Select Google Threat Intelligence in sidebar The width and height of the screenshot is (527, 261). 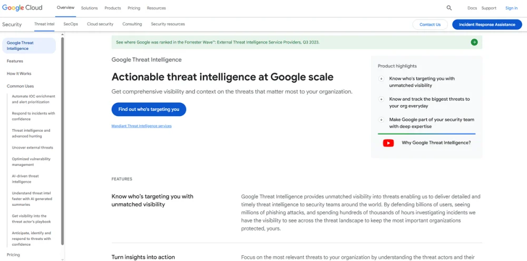pos(29,46)
